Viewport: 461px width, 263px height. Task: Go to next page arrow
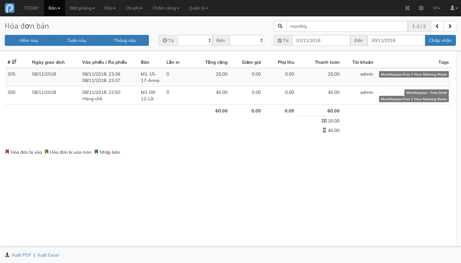tap(450, 26)
